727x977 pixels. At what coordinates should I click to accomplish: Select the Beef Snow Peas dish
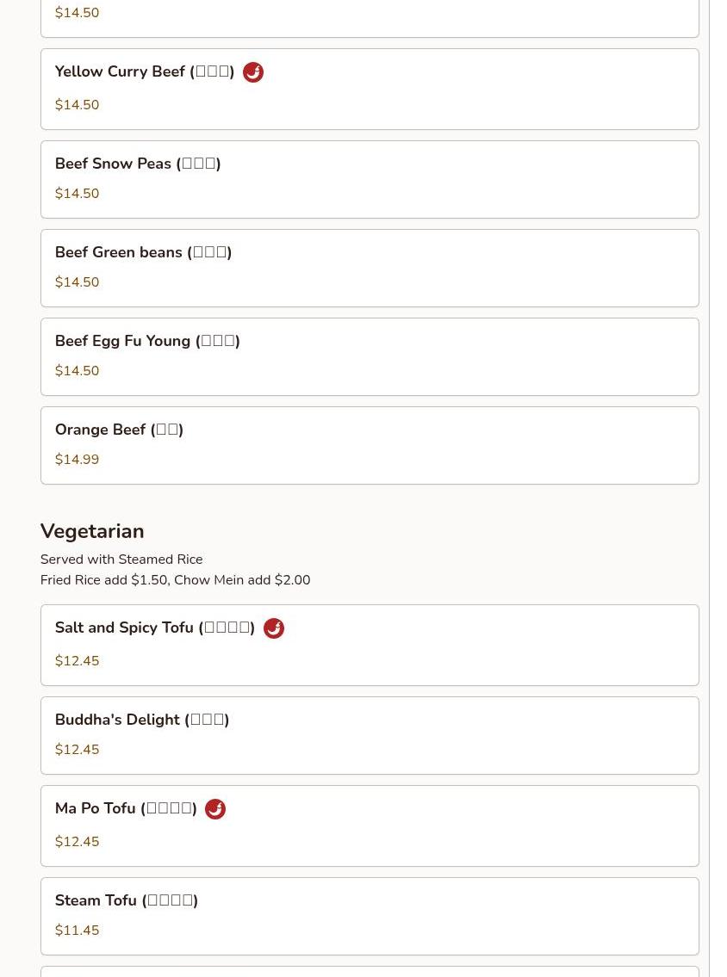click(138, 164)
